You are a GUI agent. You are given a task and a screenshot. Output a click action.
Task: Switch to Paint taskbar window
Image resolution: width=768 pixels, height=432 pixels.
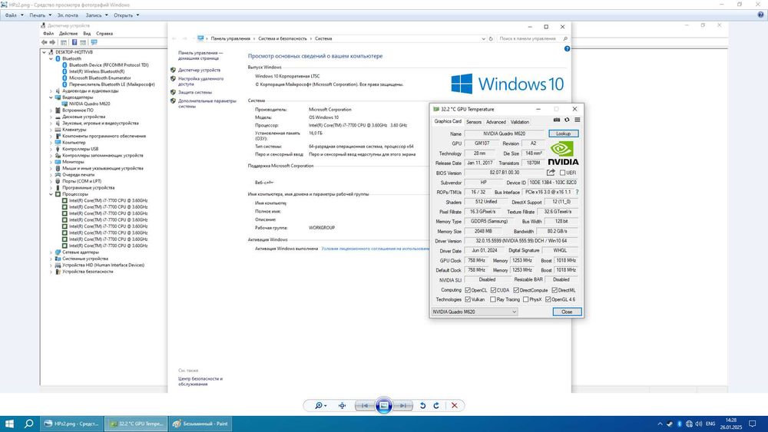[x=200, y=424]
